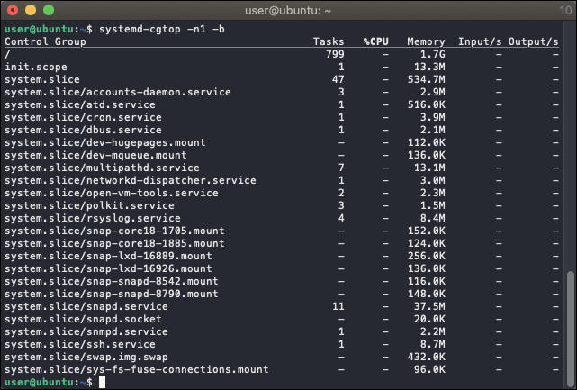Close the terminal window with red button
This screenshot has width=577, height=390.
tap(13, 10)
